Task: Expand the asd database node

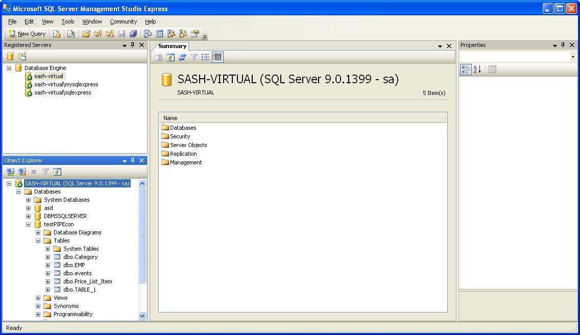Action: 28,208
